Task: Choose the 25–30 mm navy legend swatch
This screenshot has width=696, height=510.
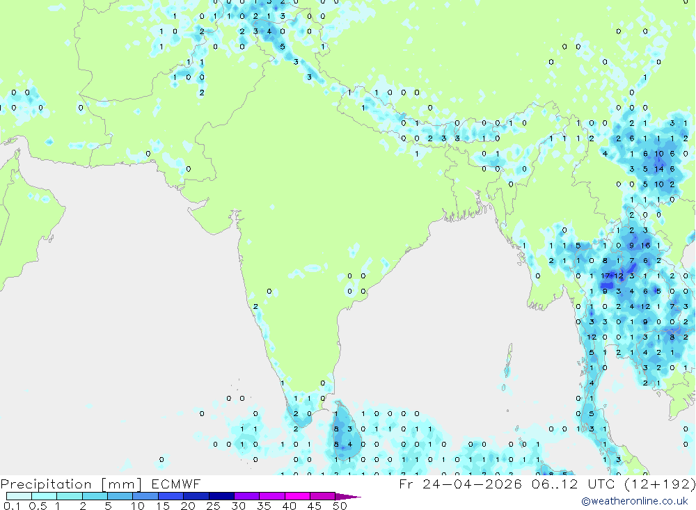Action: tap(221, 496)
